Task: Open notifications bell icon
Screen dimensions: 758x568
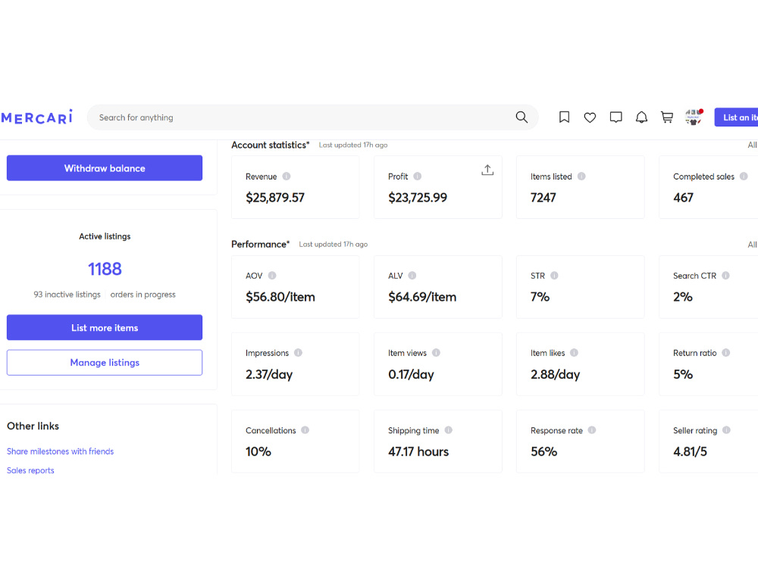Action: coord(641,117)
